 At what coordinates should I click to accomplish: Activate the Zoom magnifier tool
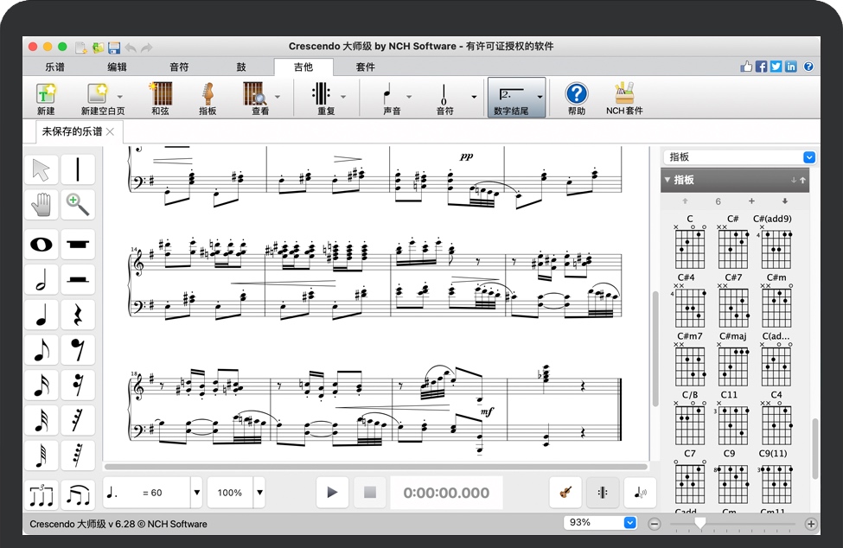click(77, 205)
